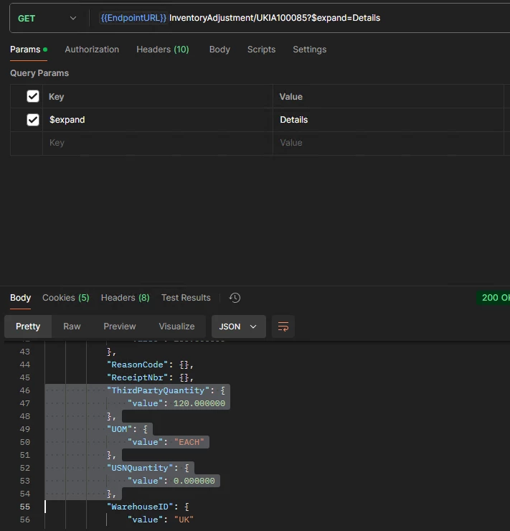The image size is (510, 531).
Task: Click the 0.000000 value
Action: point(194,481)
